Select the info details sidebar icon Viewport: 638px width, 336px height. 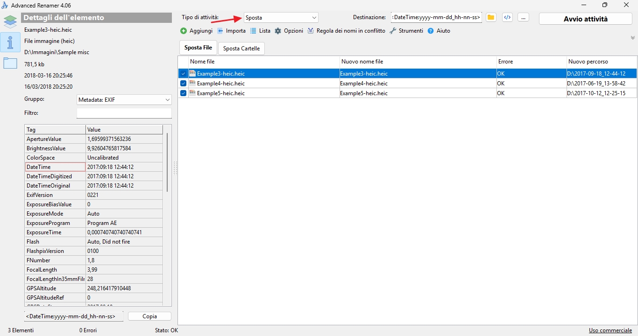[10, 42]
